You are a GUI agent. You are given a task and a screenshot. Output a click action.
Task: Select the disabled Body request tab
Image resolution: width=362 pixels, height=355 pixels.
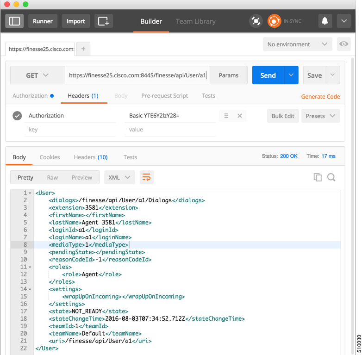pyautogui.click(x=121, y=96)
